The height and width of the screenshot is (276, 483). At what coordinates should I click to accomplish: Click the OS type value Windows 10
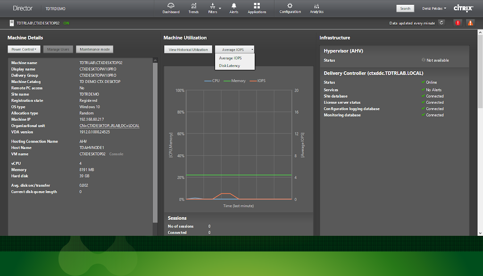[x=90, y=107]
